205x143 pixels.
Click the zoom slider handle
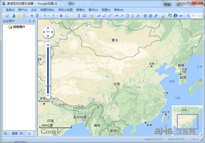[x=48, y=86]
